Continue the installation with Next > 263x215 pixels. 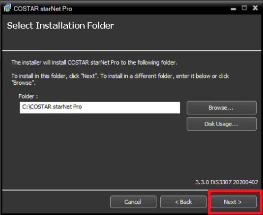(x=233, y=202)
